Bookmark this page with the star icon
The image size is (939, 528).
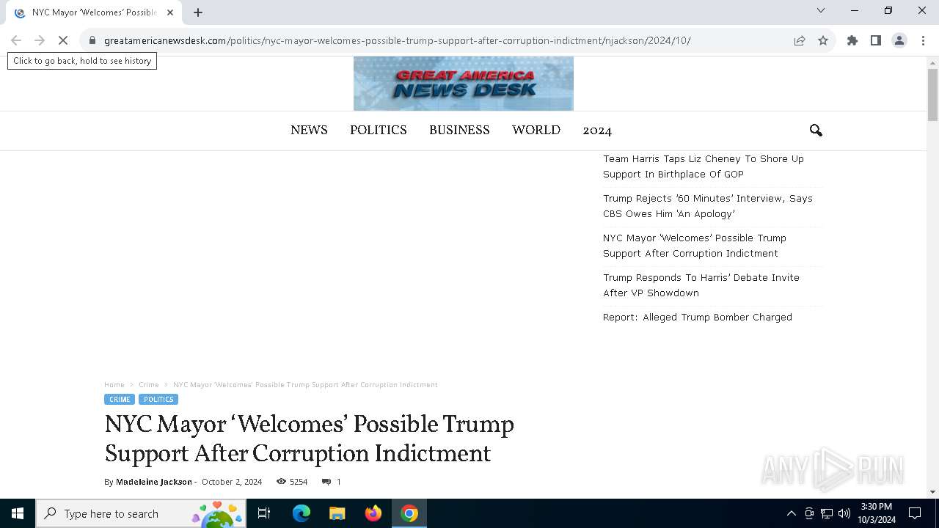point(823,40)
